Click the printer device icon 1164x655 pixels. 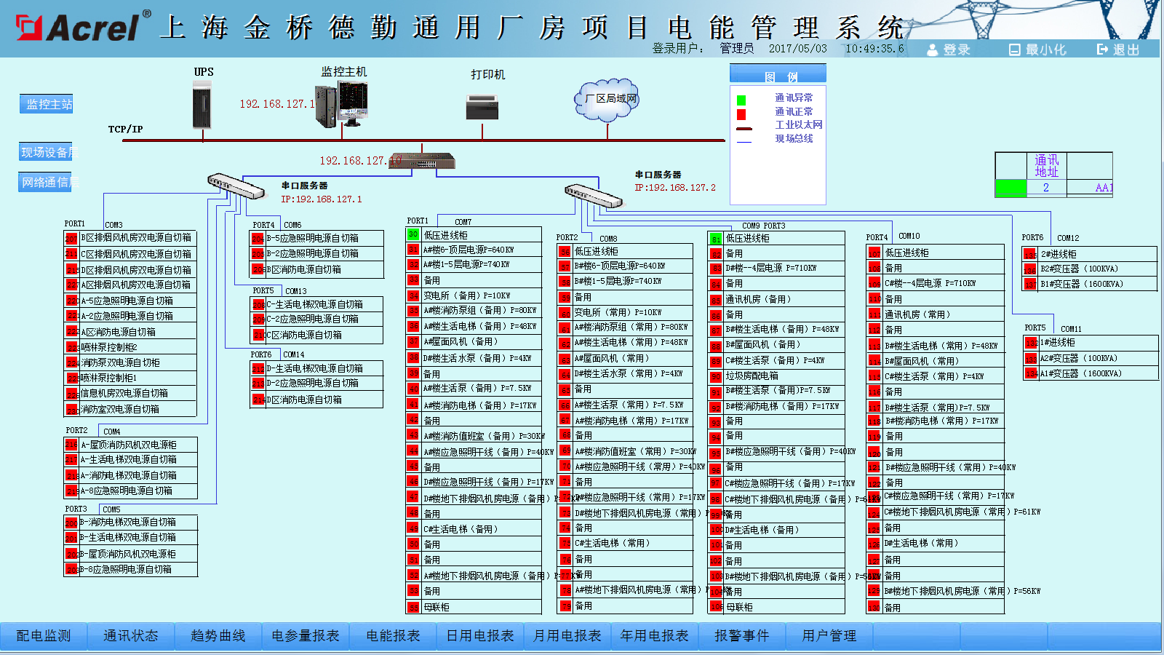[x=482, y=106]
